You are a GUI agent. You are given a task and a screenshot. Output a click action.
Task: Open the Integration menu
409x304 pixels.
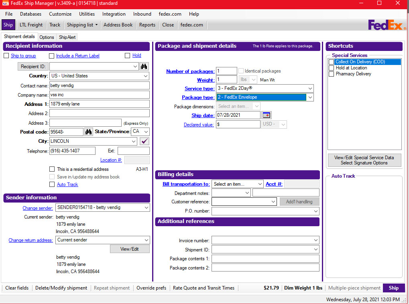coord(114,14)
